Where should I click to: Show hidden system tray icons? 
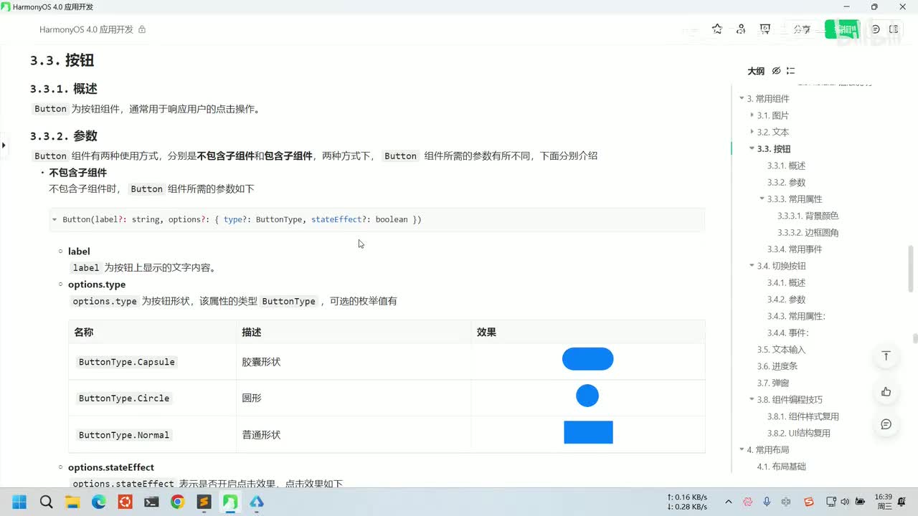click(x=729, y=502)
